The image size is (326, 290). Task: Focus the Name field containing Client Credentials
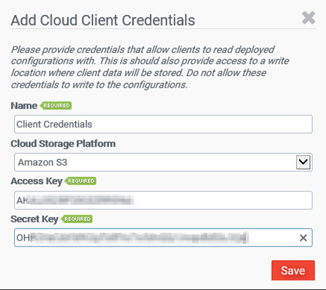[163, 124]
